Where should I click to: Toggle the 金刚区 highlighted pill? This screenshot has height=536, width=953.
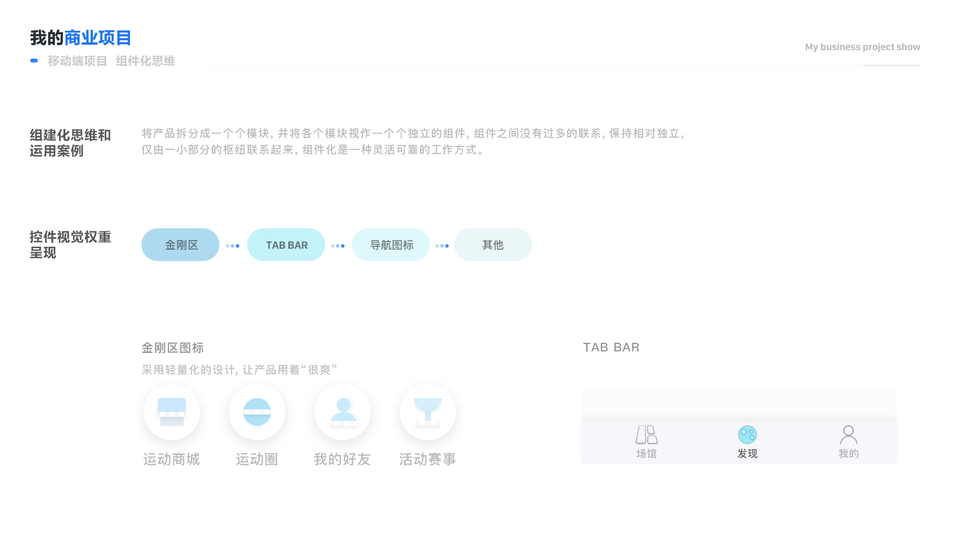180,245
